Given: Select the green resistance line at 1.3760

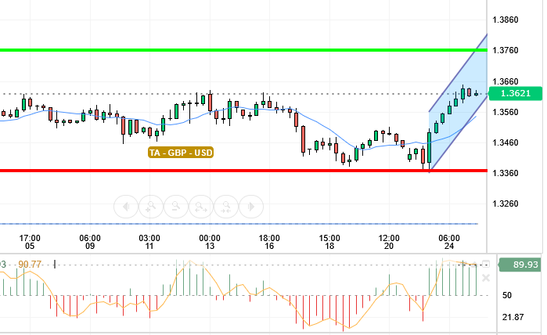Looking at the screenshot, I should pos(243,50).
